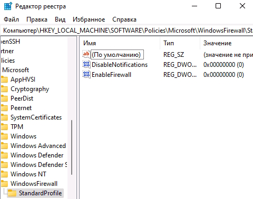Viewport: 253px width, 199px height.
Task: Click REG_DWO... type of EnableFirewall row
Action: (x=180, y=75)
